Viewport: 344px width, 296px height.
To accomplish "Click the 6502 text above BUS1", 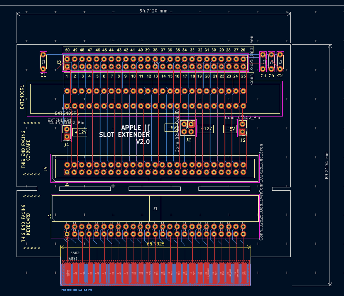I will (x=75, y=253).
